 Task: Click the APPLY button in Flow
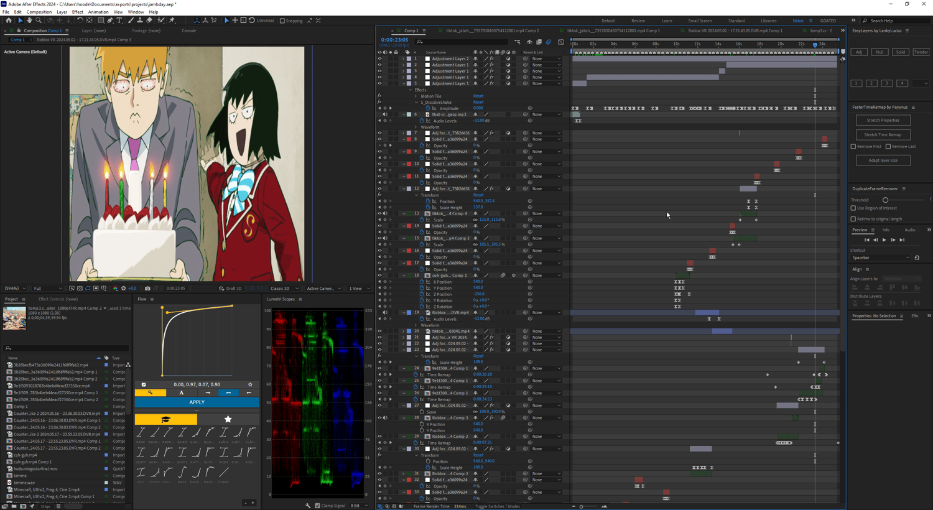(x=197, y=402)
